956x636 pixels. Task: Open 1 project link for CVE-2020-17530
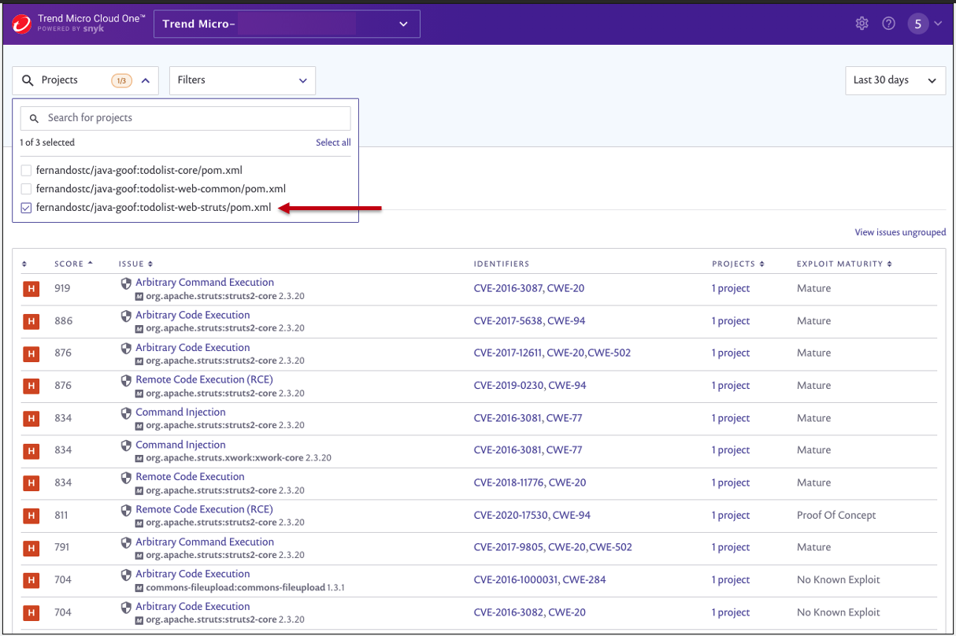731,516
